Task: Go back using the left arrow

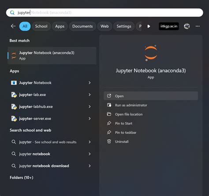Action: [x=13, y=26]
